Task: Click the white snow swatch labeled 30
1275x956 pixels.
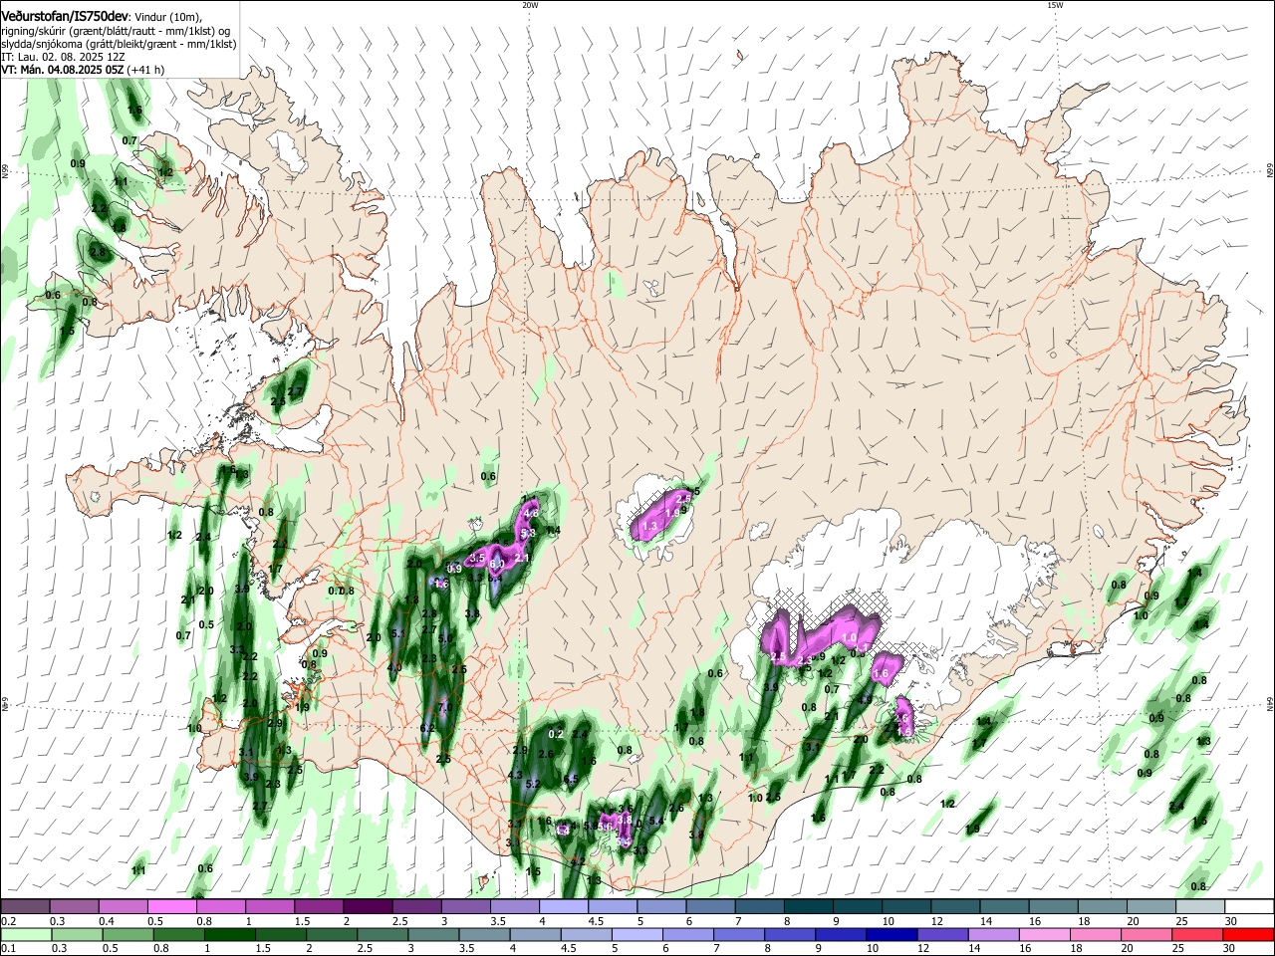Action: pos(1250,906)
